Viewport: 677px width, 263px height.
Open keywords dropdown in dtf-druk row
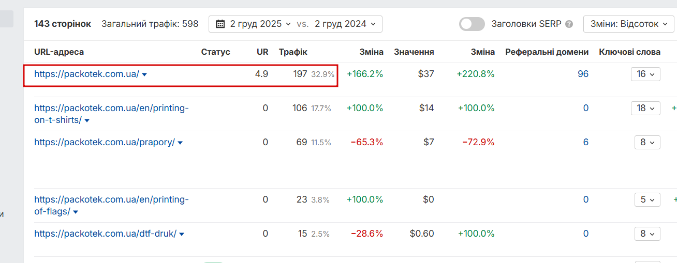(x=647, y=234)
